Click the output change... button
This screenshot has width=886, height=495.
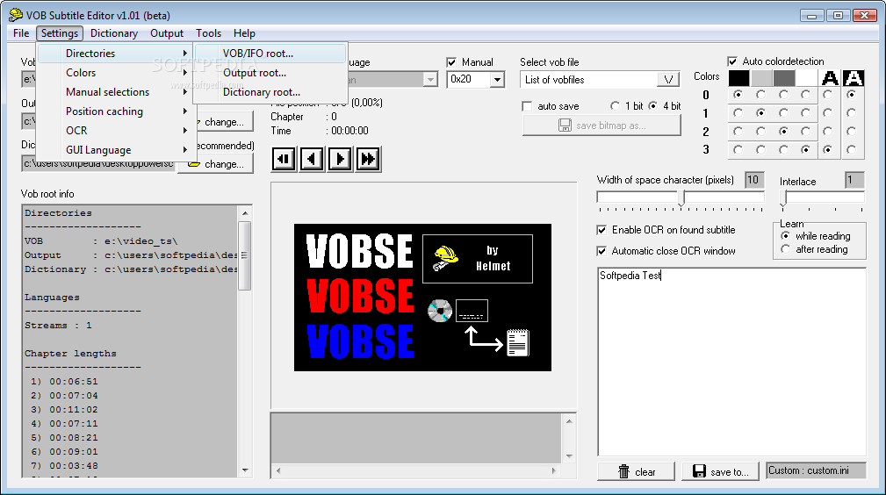[x=223, y=121]
